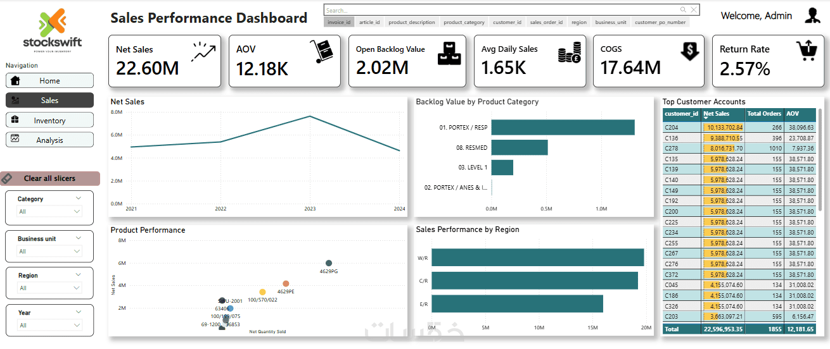Click the stockswift logo
Viewport: 830px width, 349px height.
tap(51, 30)
